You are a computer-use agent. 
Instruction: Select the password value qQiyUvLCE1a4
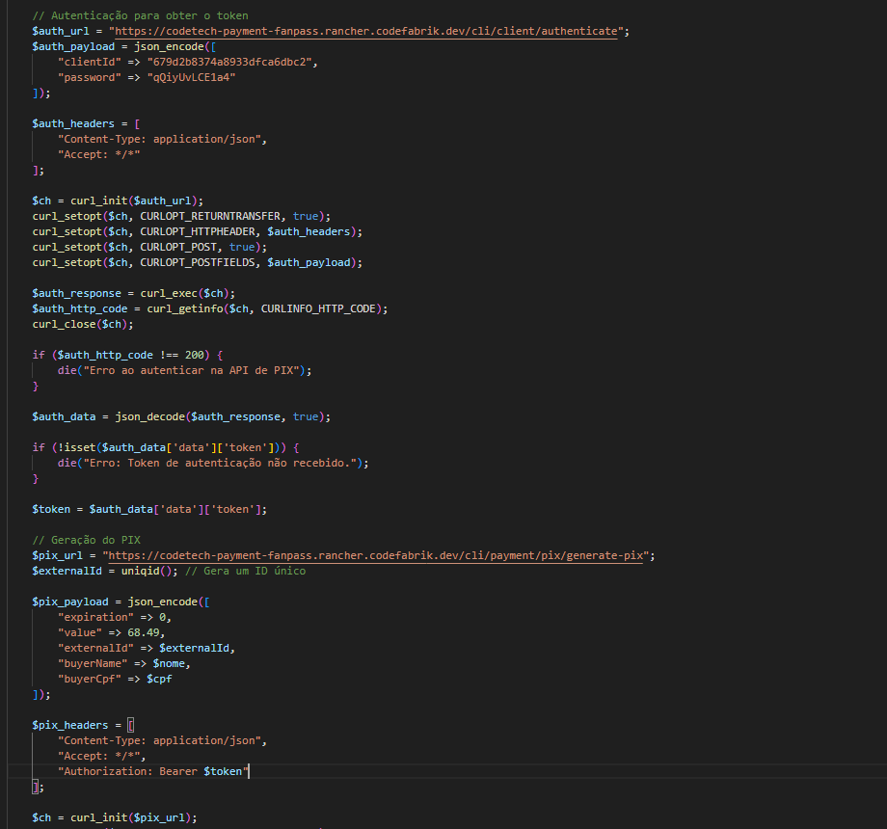point(191,77)
